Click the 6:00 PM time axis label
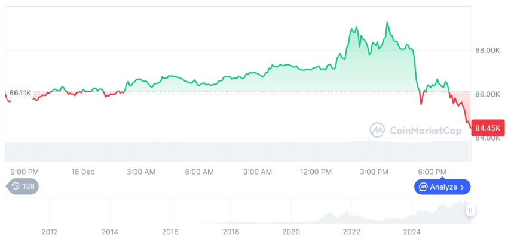This screenshot has height=239, width=514. click(432, 172)
